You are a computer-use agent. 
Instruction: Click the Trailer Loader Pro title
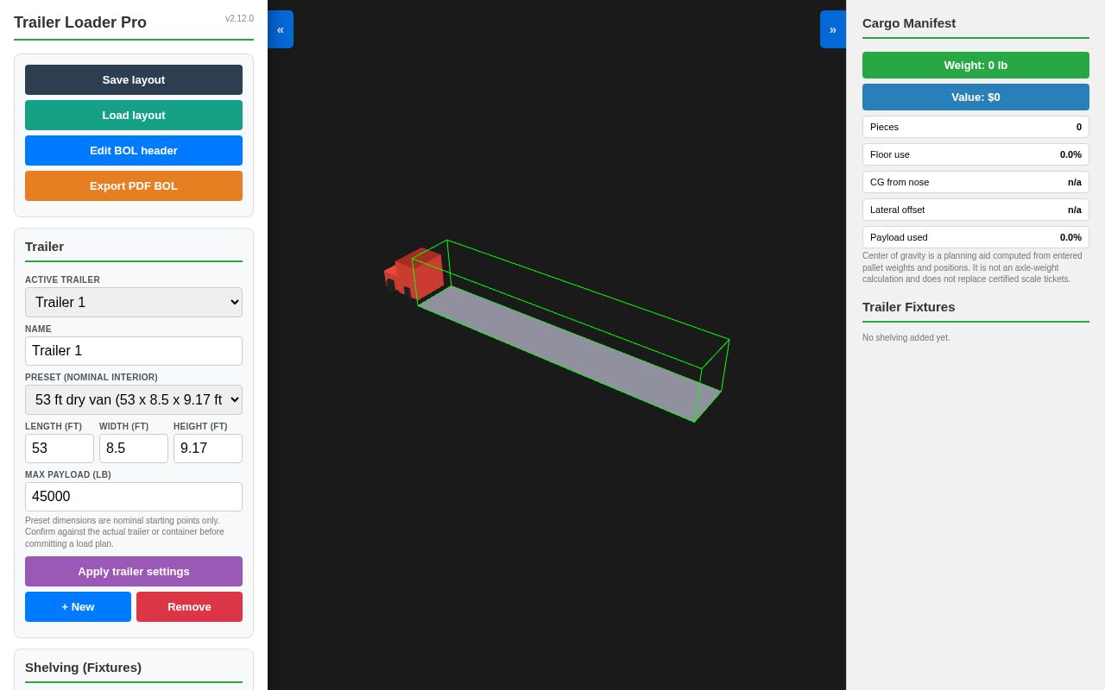click(80, 22)
